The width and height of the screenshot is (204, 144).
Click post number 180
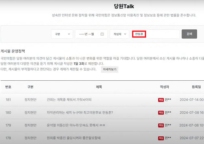(8, 112)
